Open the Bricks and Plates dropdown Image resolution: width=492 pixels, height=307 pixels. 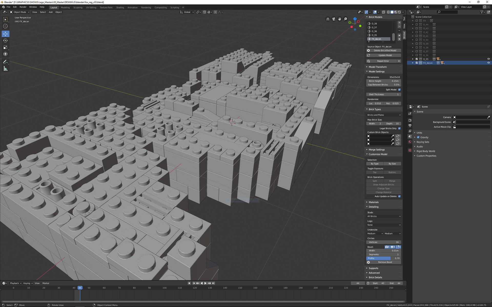(384, 115)
